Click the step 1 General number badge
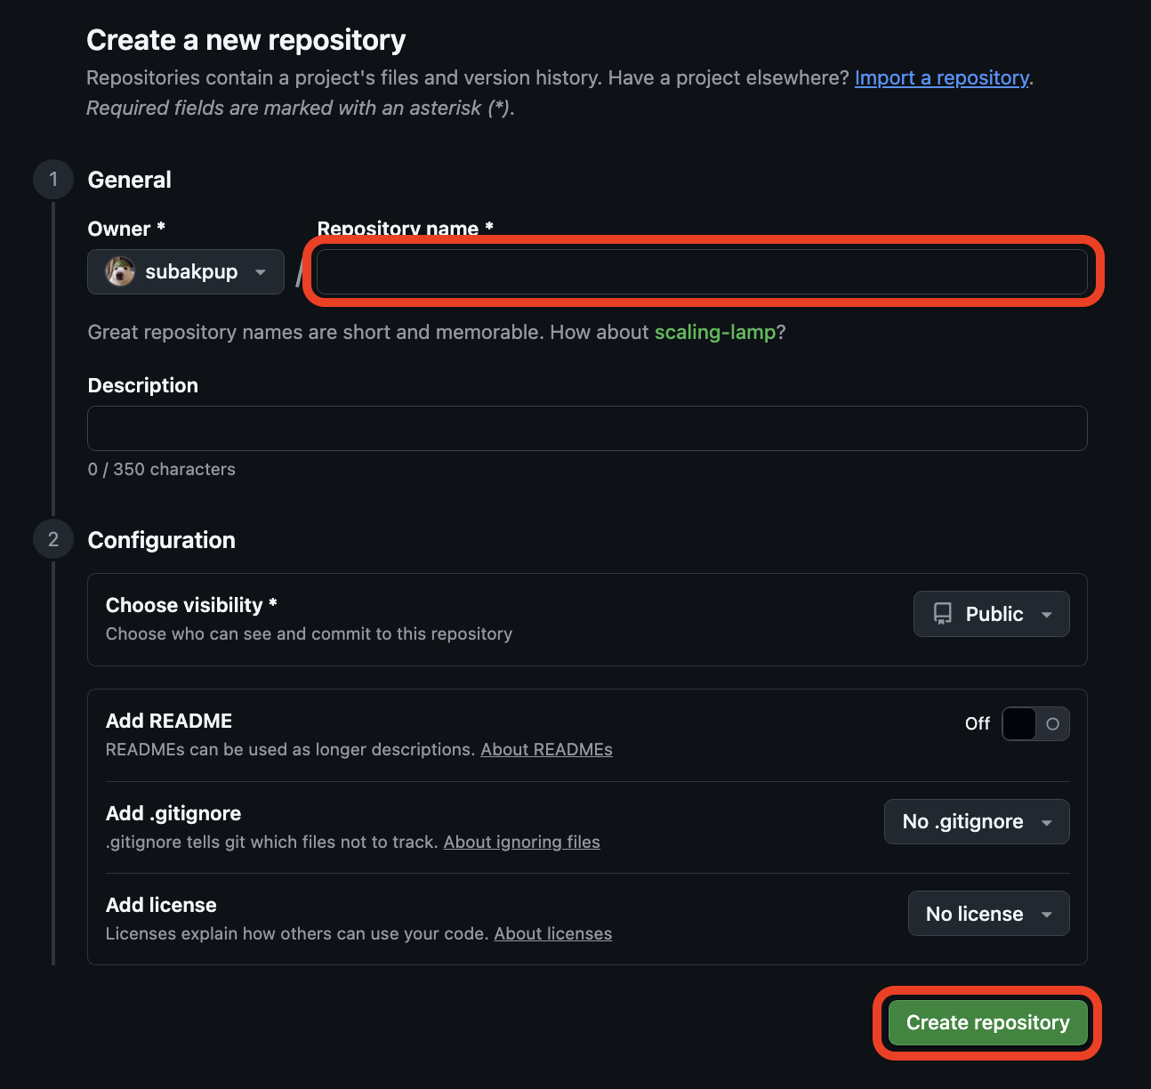Screen dimensions: 1151x1089 [53, 180]
